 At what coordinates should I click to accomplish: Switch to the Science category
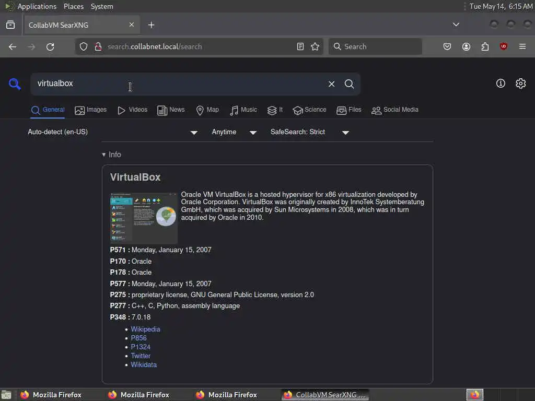(309, 110)
